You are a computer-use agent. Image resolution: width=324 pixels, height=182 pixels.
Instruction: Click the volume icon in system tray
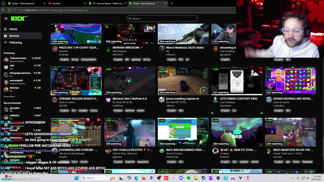click(308, 178)
